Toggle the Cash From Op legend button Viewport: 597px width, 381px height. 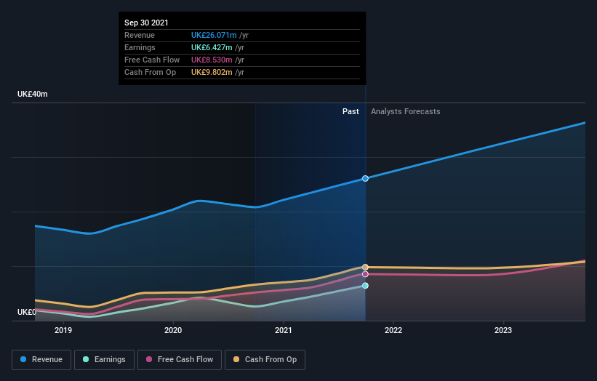[265, 360]
